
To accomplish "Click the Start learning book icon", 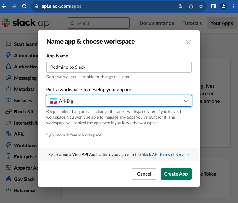I will [x=8, y=44].
